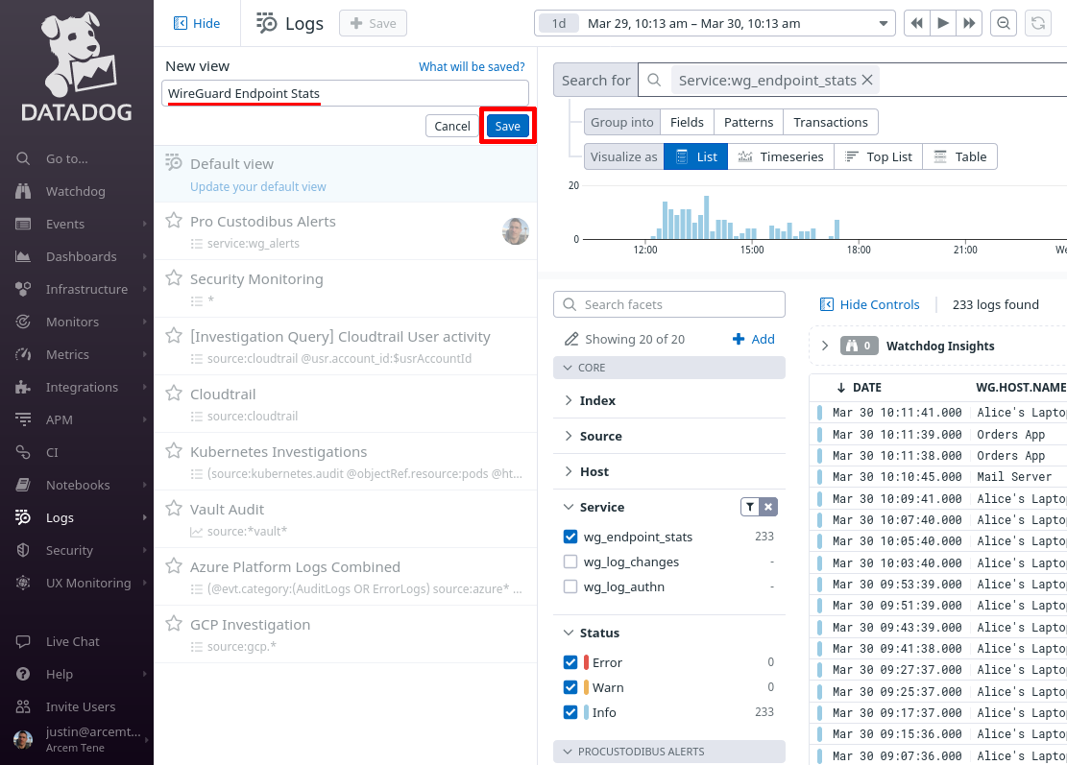The height and width of the screenshot is (765, 1067).
Task: Open the time range dropdown
Action: 714,23
